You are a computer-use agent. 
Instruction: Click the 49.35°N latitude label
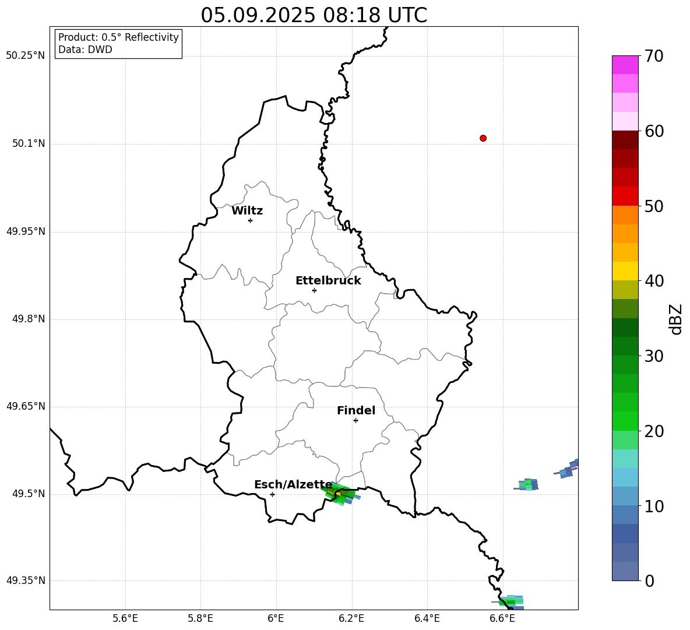coord(26,580)
